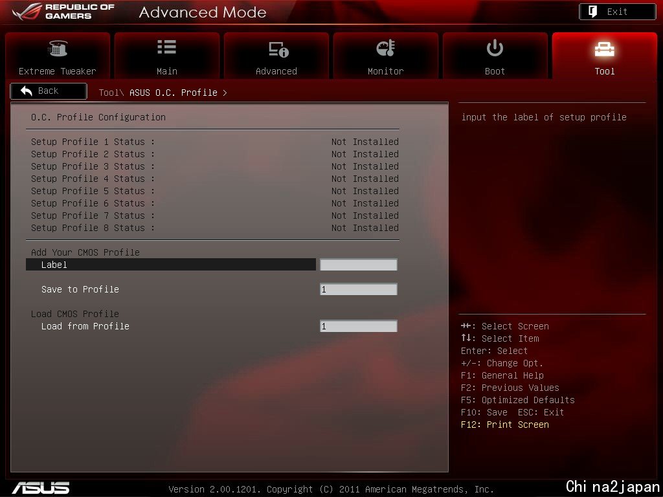Viewport: 663px width, 497px height.
Task: Click the F10: Save hint
Action: coord(484,412)
